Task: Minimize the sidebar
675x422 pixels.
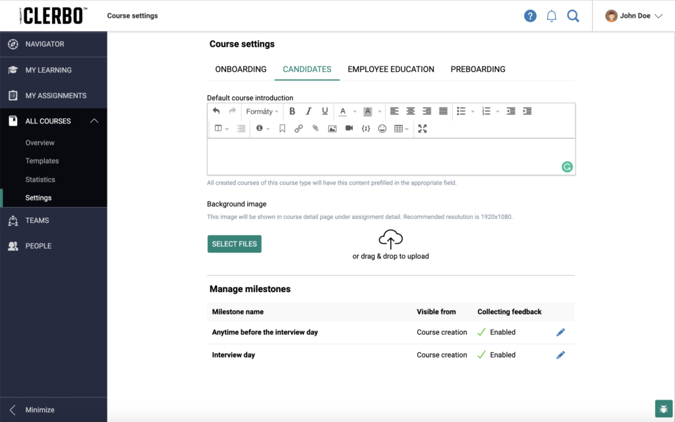Action: click(x=53, y=410)
